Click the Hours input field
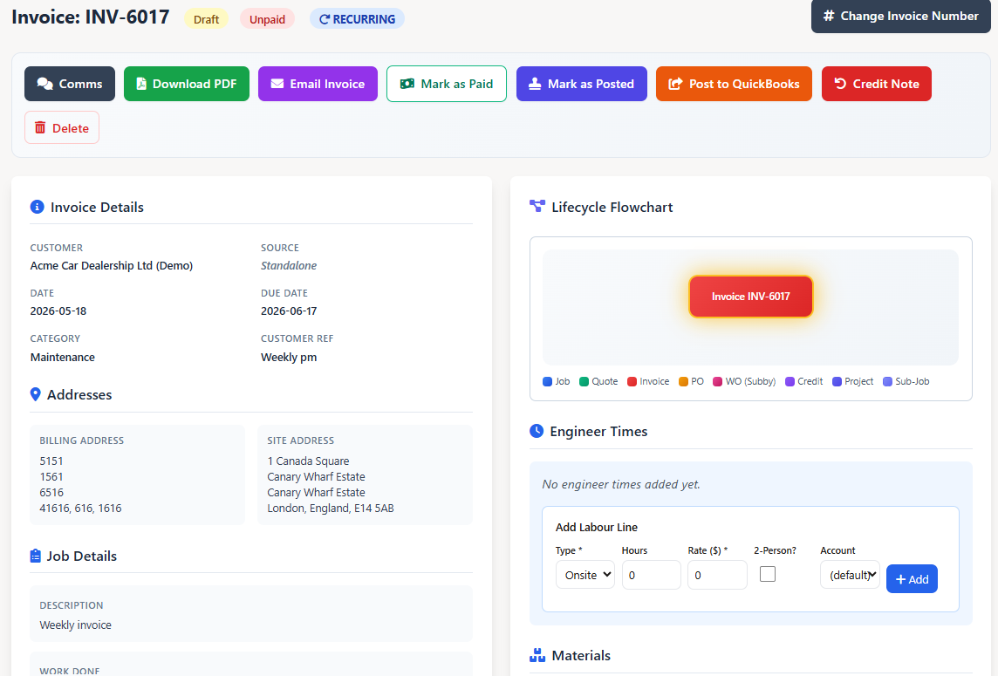Screen dimensions: 998x676 coord(651,575)
